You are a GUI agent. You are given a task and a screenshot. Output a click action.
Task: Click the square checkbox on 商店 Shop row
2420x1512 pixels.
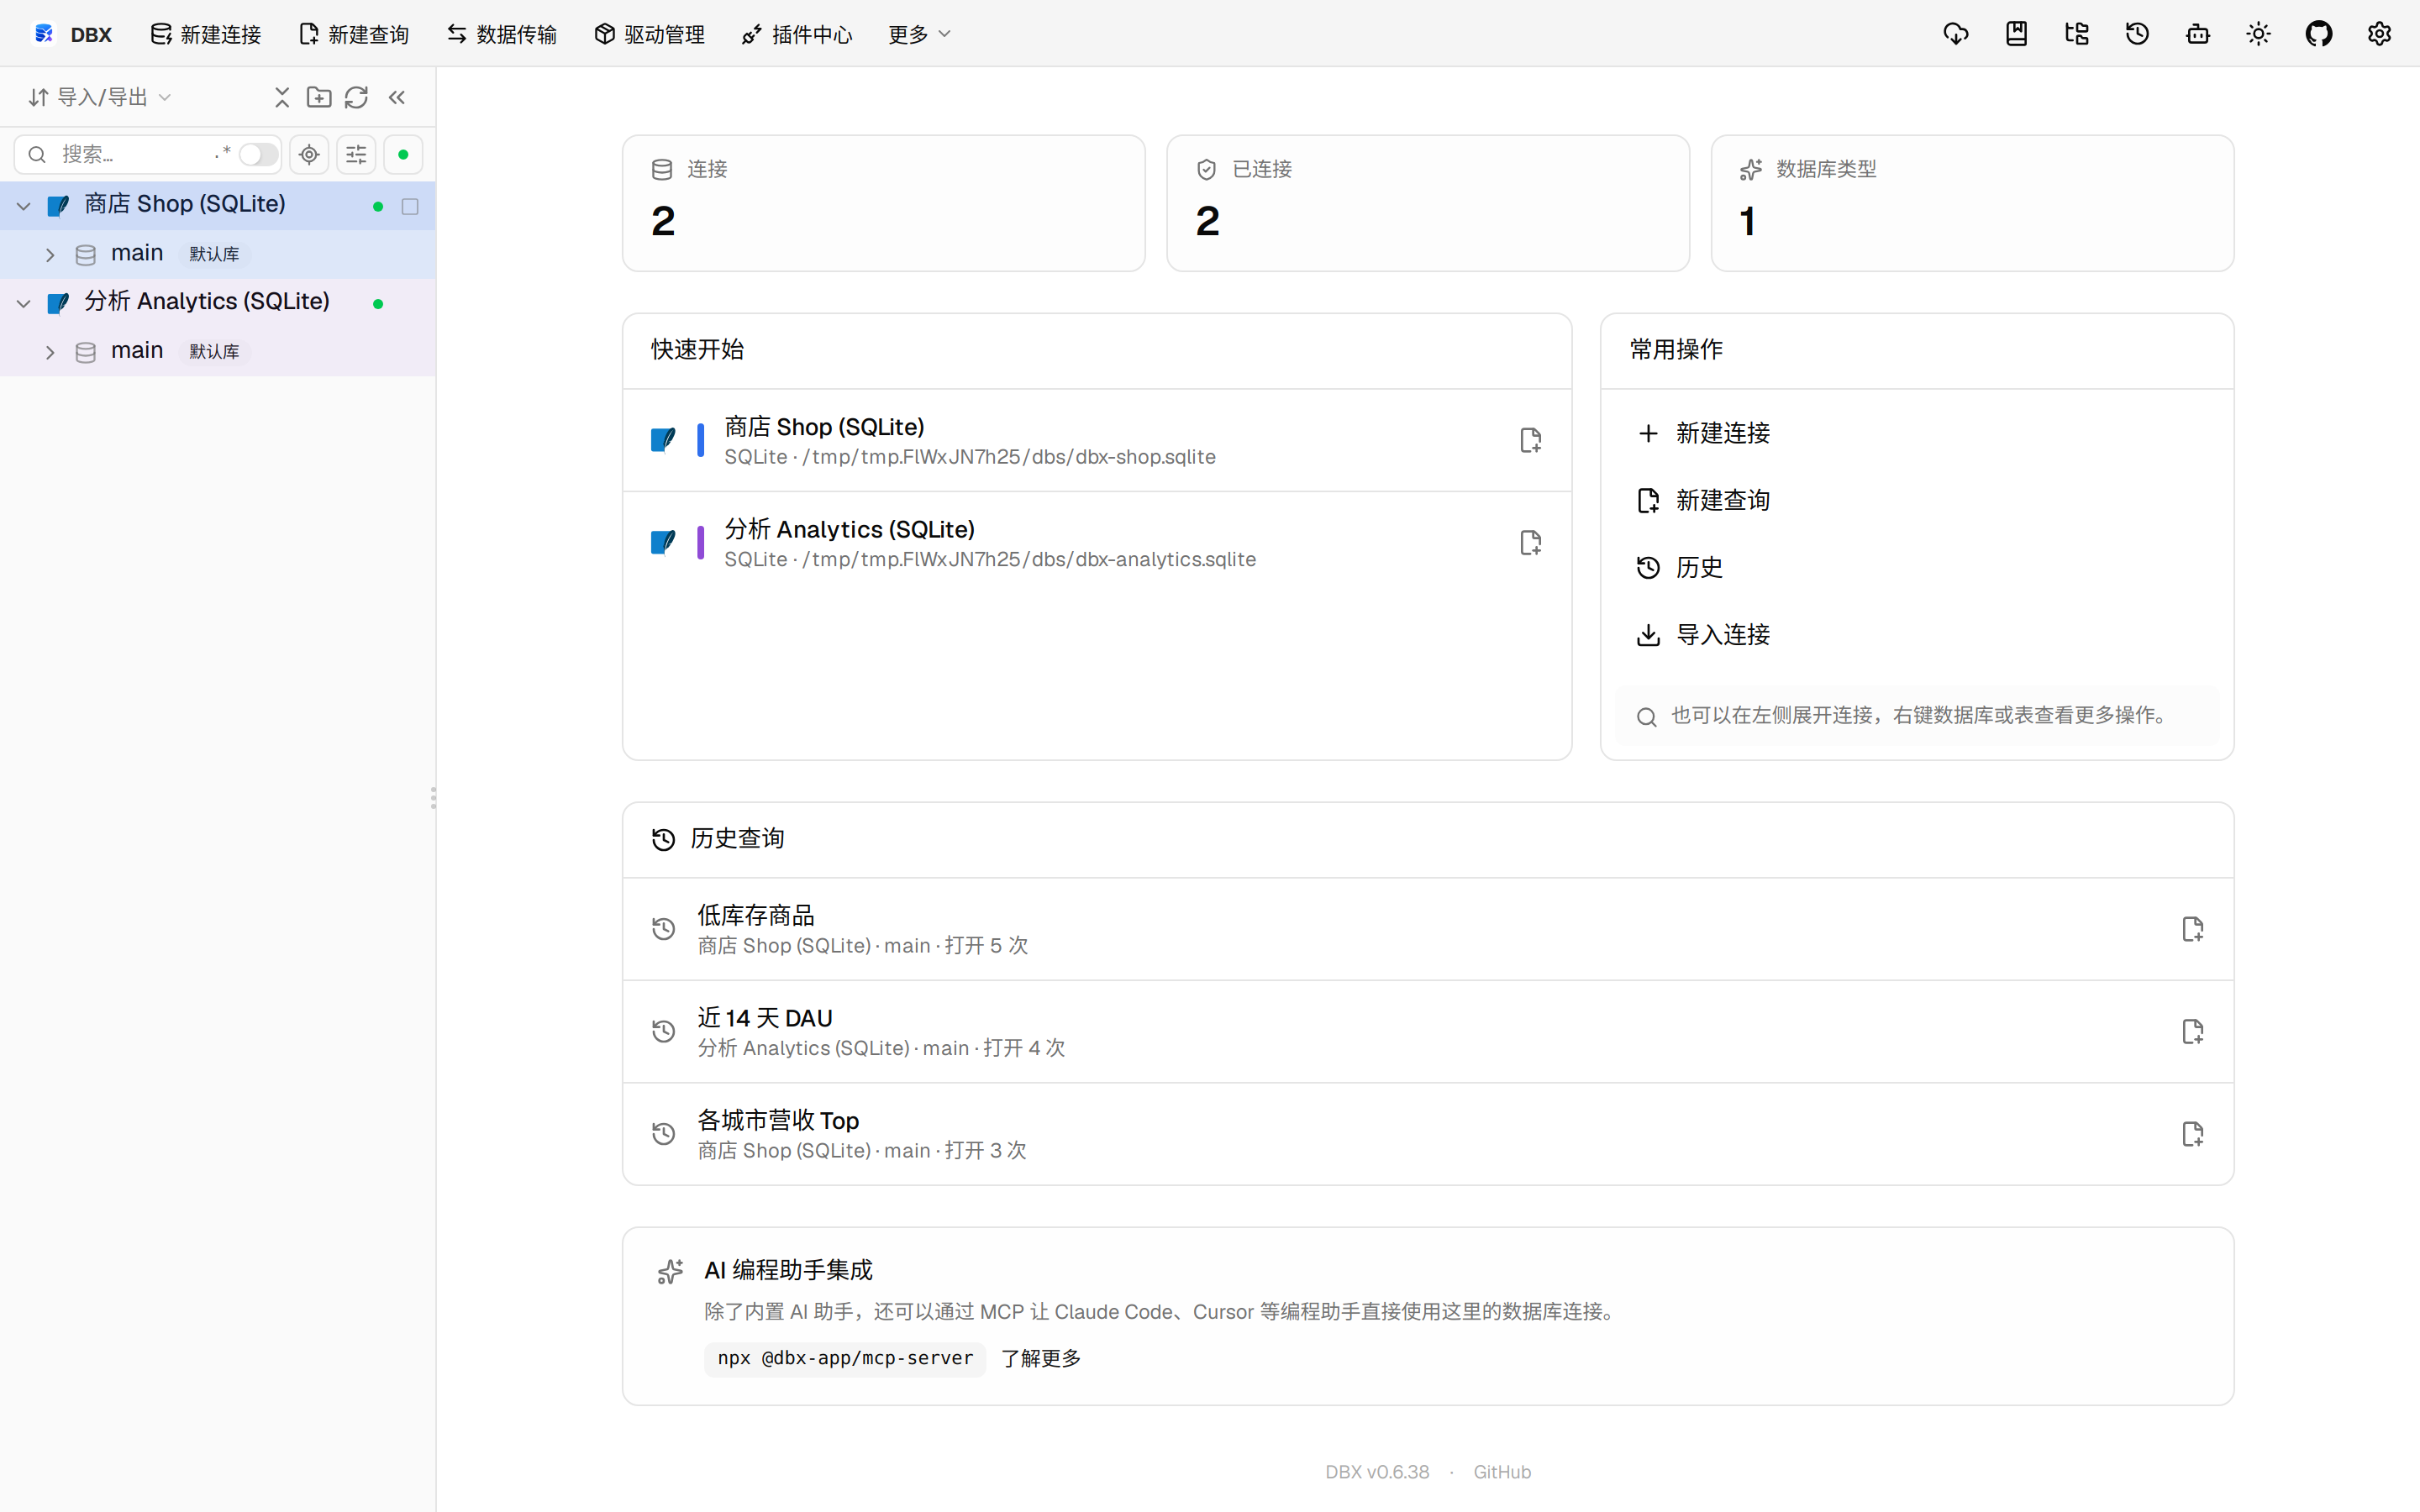click(410, 206)
